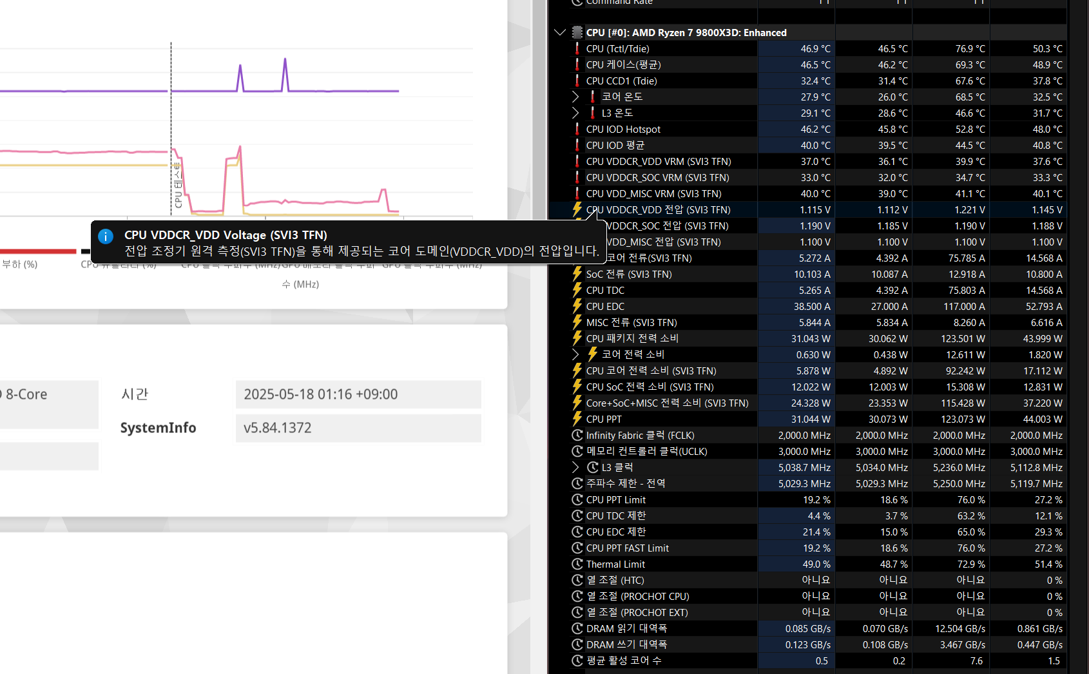Click the clock icon beside Infinity Fabric 클럭 (FCLK)
Screen dimensions: 1089x674
point(576,435)
